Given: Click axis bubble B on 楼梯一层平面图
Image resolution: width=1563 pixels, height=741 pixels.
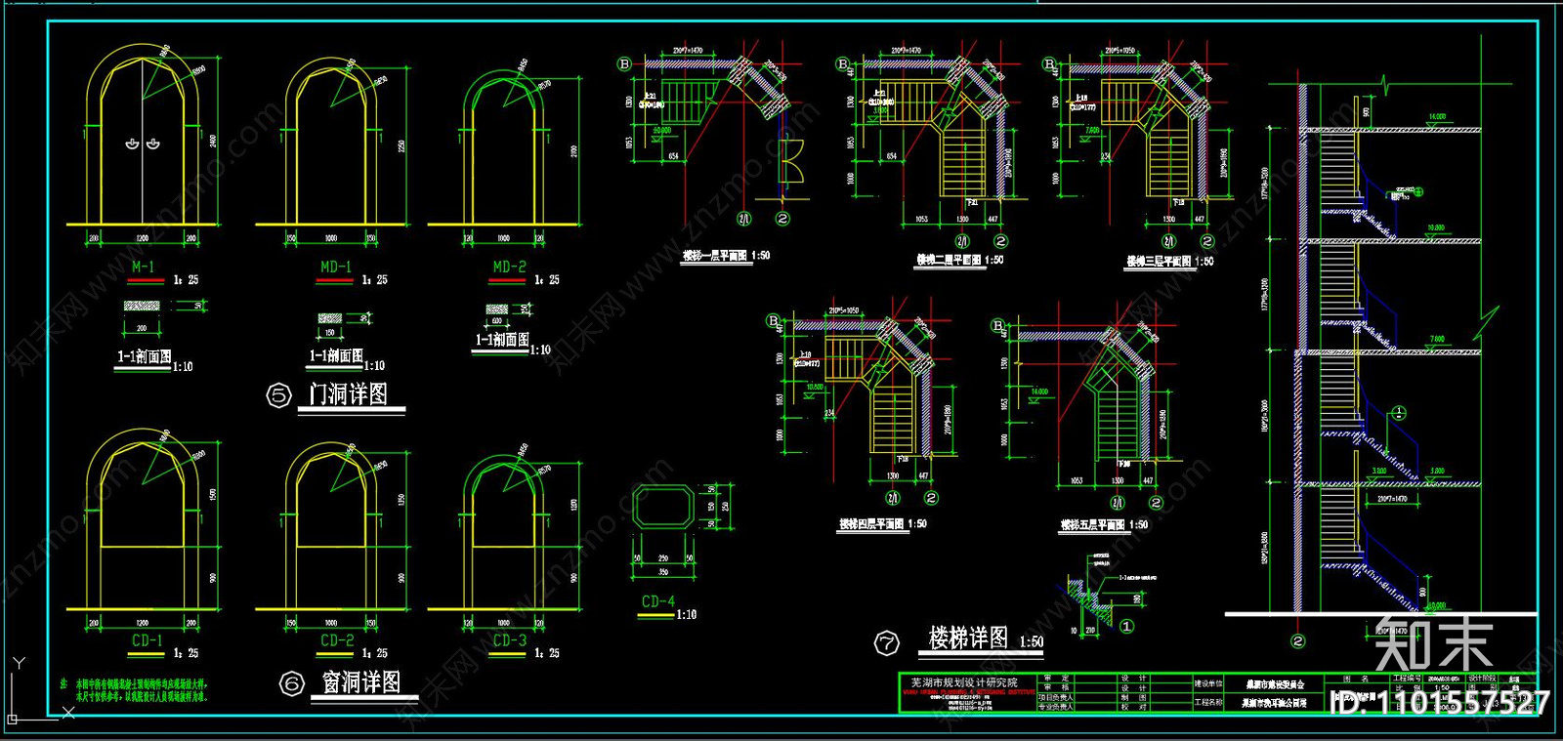Looking at the screenshot, I should coord(624,63).
